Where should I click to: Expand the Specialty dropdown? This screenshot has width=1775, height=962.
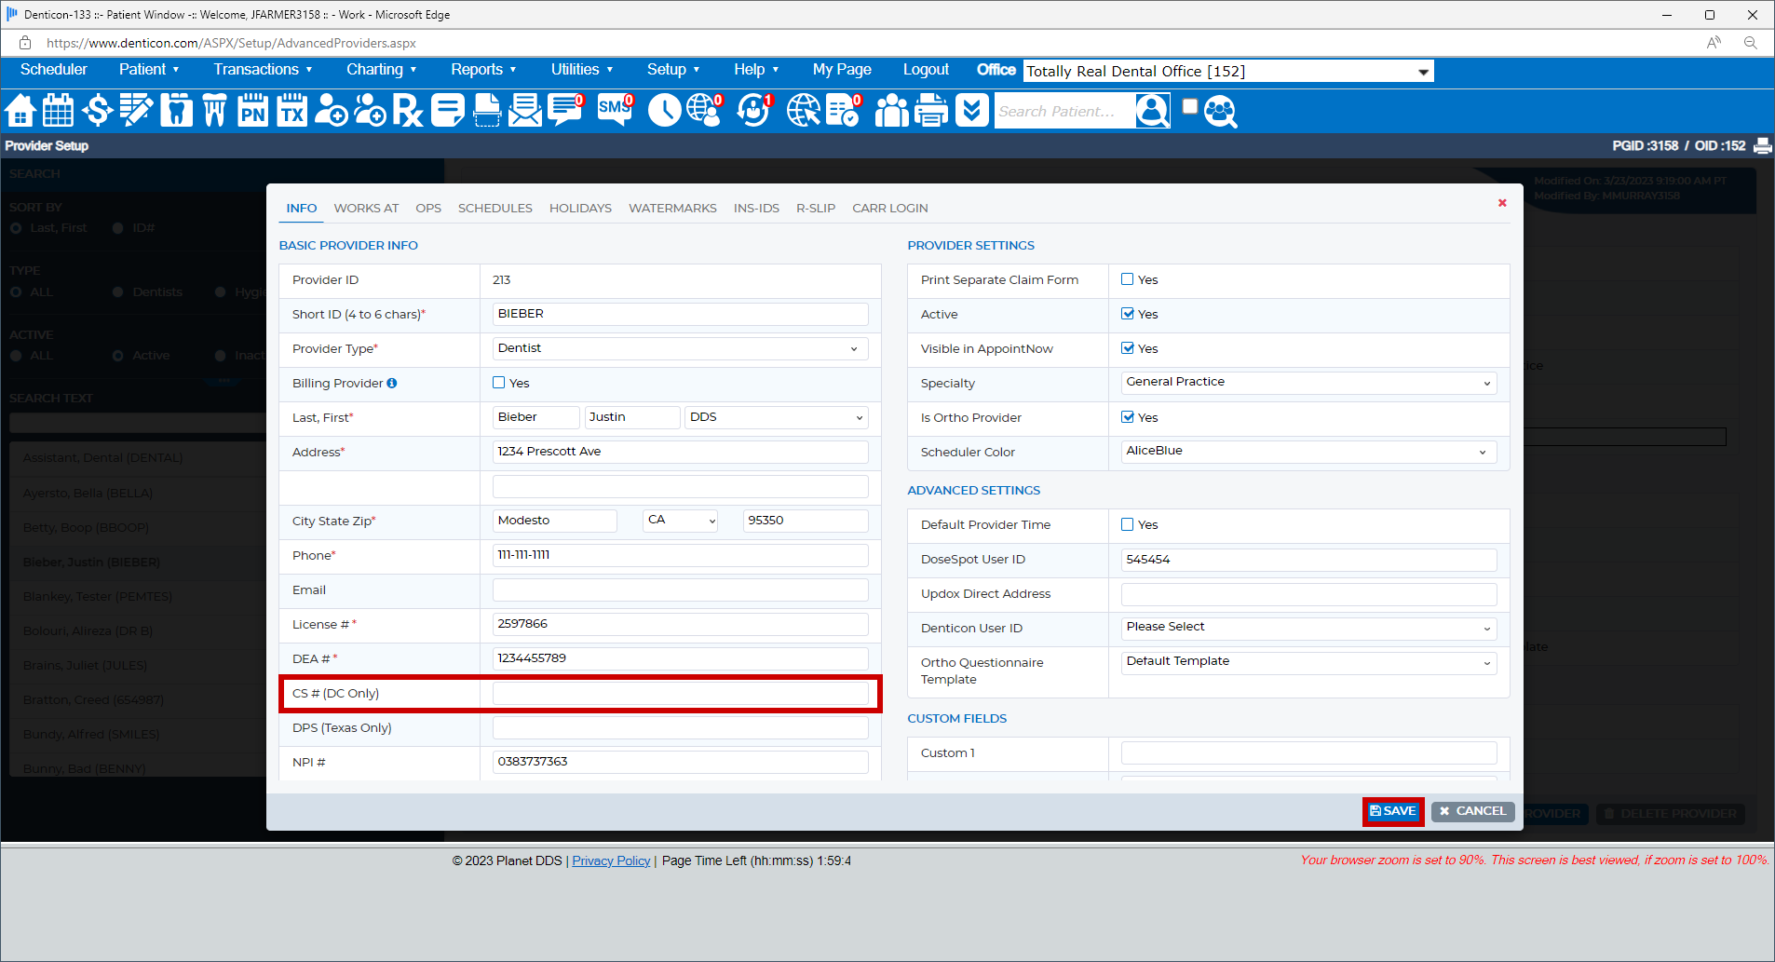coord(1308,383)
